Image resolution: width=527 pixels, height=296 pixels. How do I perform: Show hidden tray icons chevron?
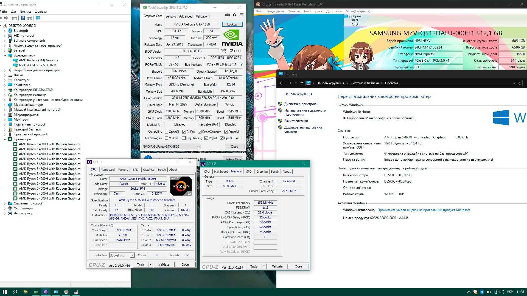469,292
